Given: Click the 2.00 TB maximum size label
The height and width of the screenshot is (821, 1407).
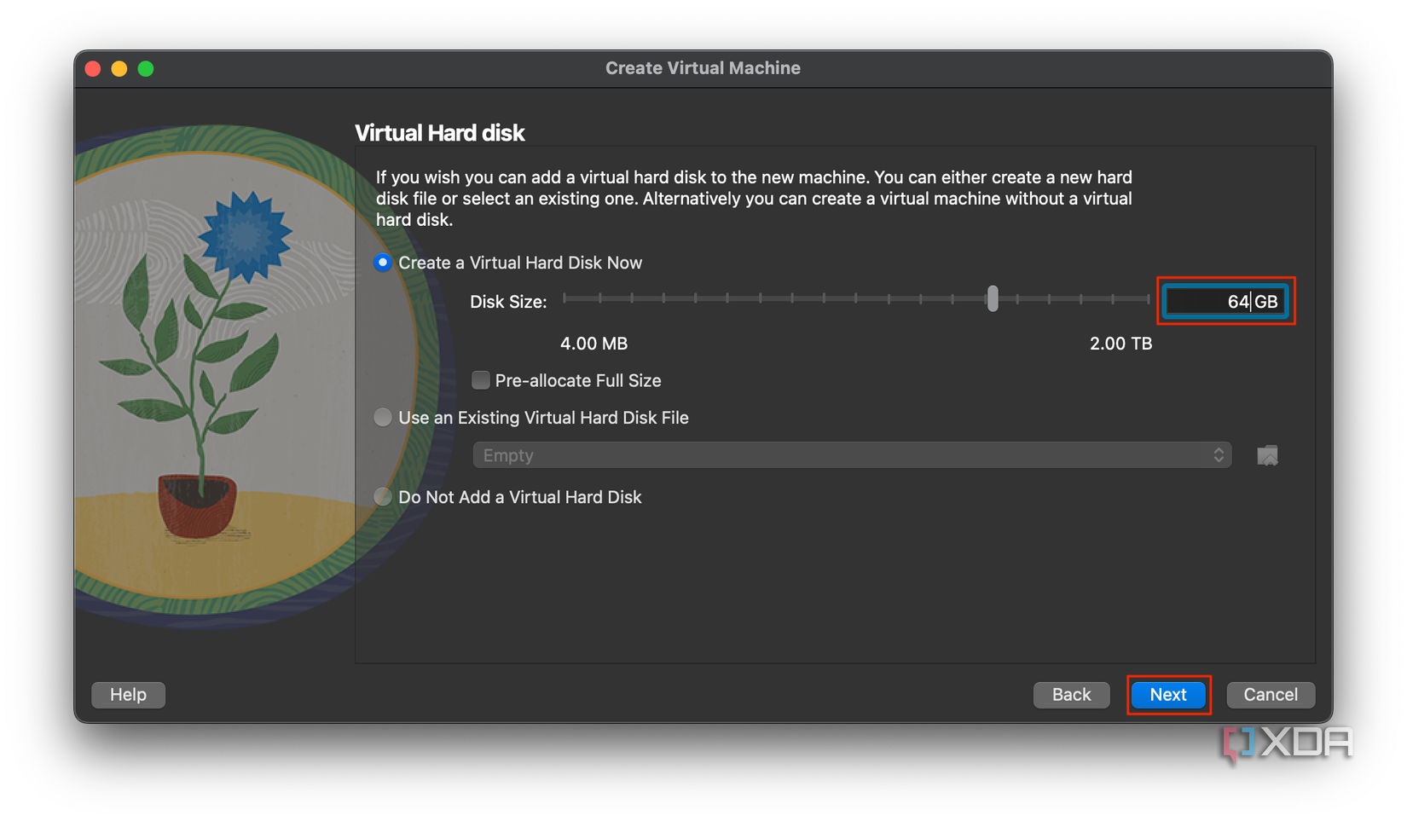Looking at the screenshot, I should click(x=1120, y=344).
